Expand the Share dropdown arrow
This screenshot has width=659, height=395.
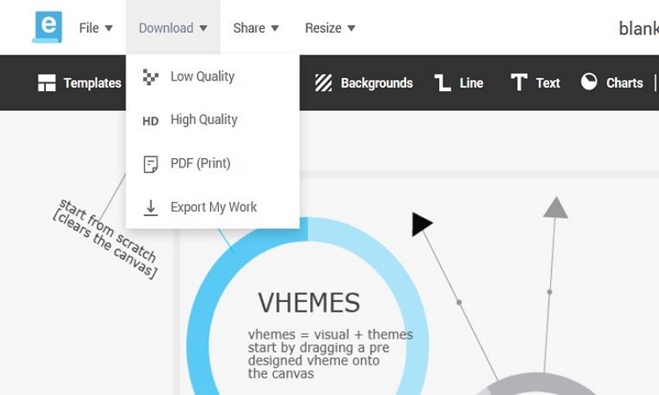pos(275,28)
